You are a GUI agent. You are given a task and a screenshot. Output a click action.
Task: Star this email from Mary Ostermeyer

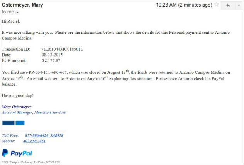click(x=216, y=5)
